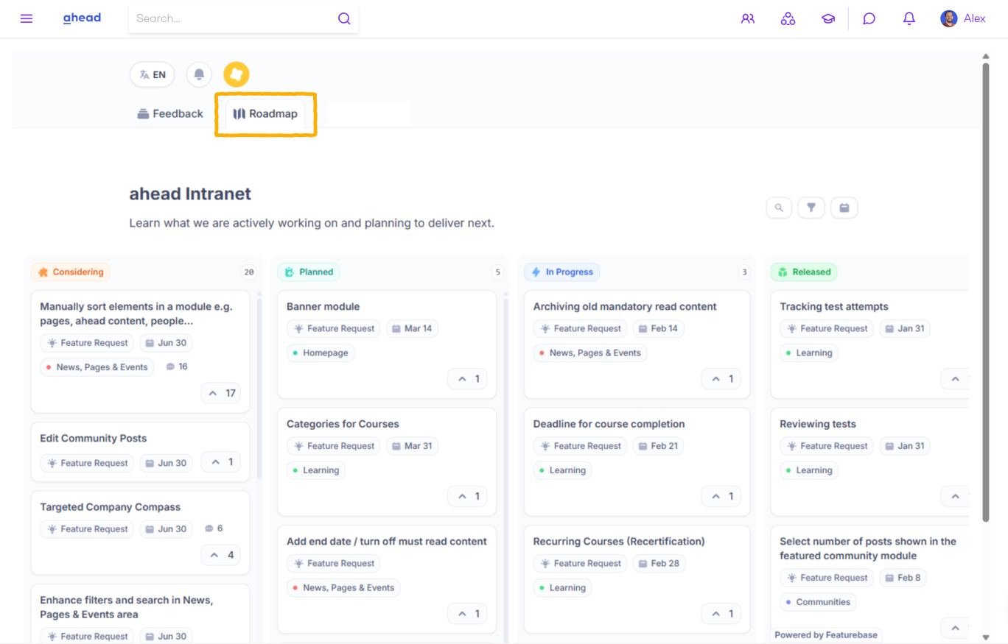The width and height of the screenshot is (1008, 644).
Task: Click the yellow circular avatar badge
Action: coord(237,74)
